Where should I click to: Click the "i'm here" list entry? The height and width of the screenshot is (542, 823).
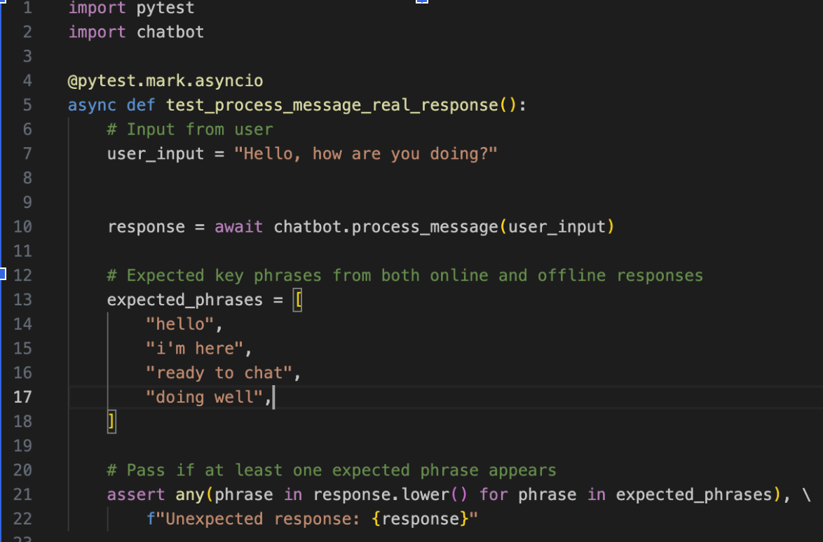[193, 348]
